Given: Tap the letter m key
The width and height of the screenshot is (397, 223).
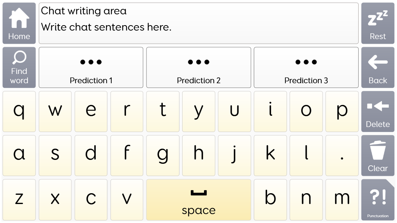Looking at the screenshot, I should pyautogui.click(x=342, y=200).
